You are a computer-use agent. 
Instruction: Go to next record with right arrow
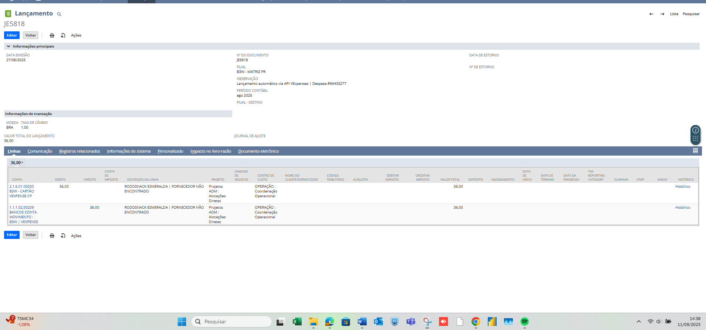point(662,14)
